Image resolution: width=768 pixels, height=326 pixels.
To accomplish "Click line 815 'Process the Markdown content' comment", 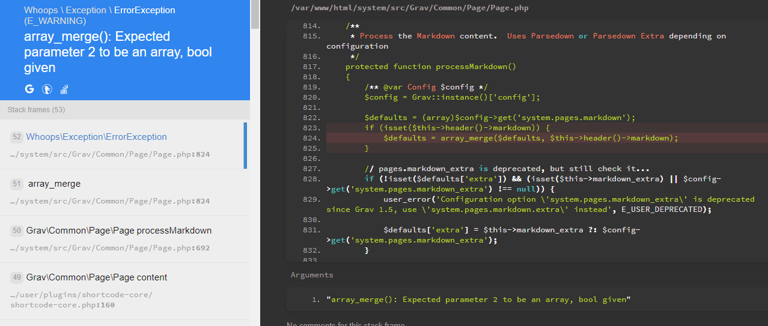I will click(526, 41).
